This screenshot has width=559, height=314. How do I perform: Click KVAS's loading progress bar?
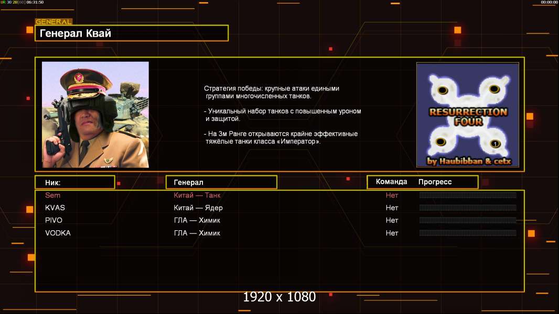point(468,207)
